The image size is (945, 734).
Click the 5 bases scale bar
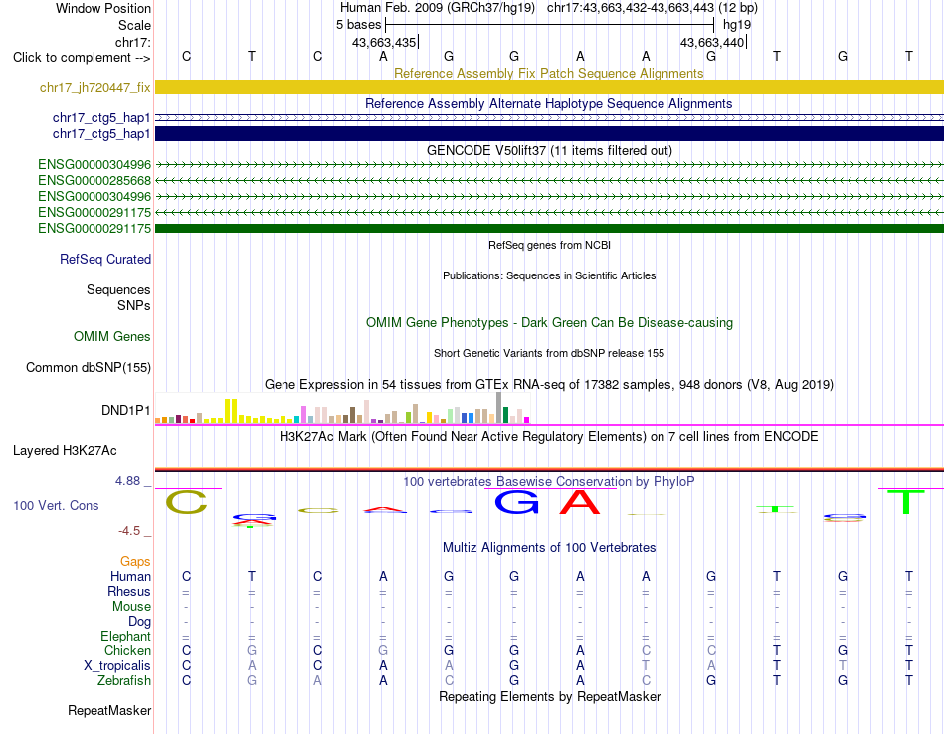tap(549, 25)
